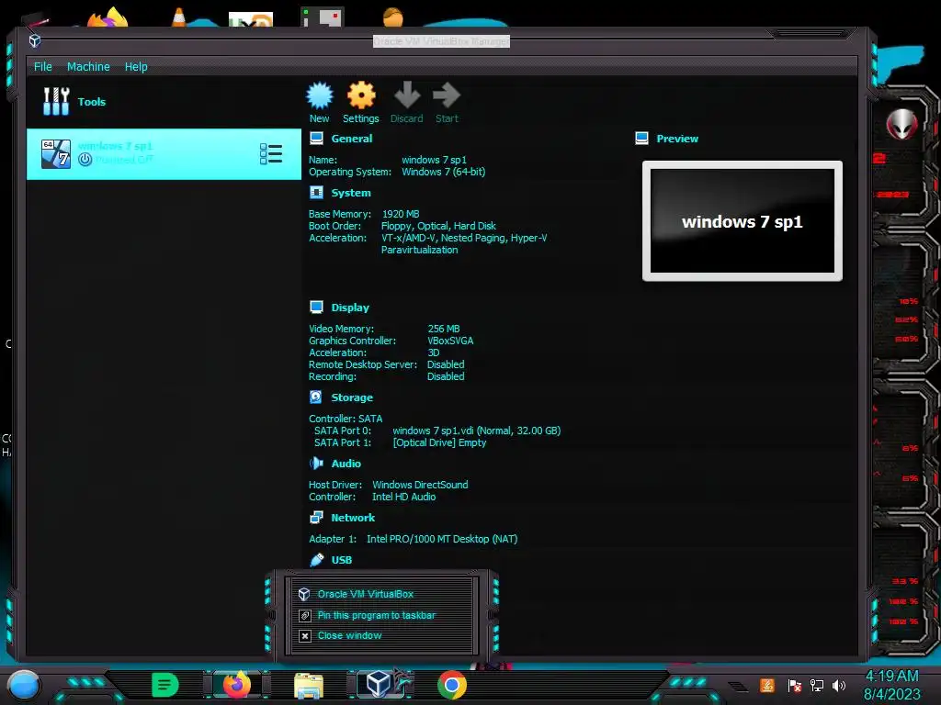Click the 'Intel HD Audio' controller value
941x705 pixels.
point(404,497)
